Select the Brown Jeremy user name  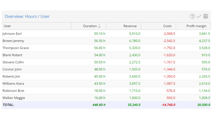coord(13,41)
